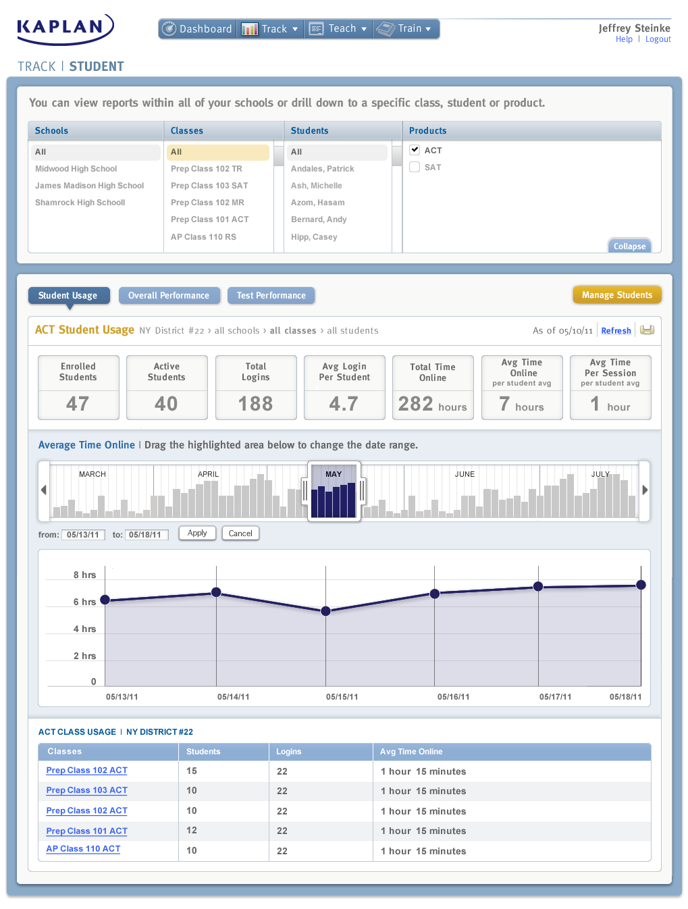Open Prep Class 101 ACT table link

click(86, 831)
